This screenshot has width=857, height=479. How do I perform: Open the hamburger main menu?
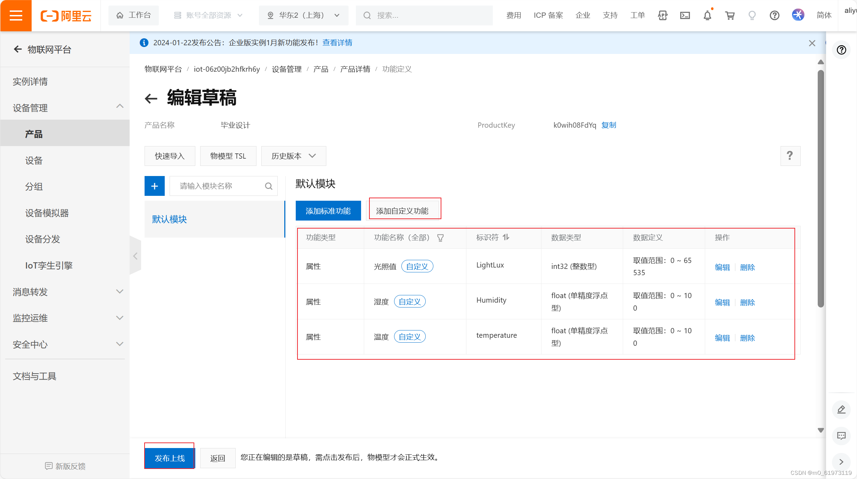pyautogui.click(x=16, y=16)
